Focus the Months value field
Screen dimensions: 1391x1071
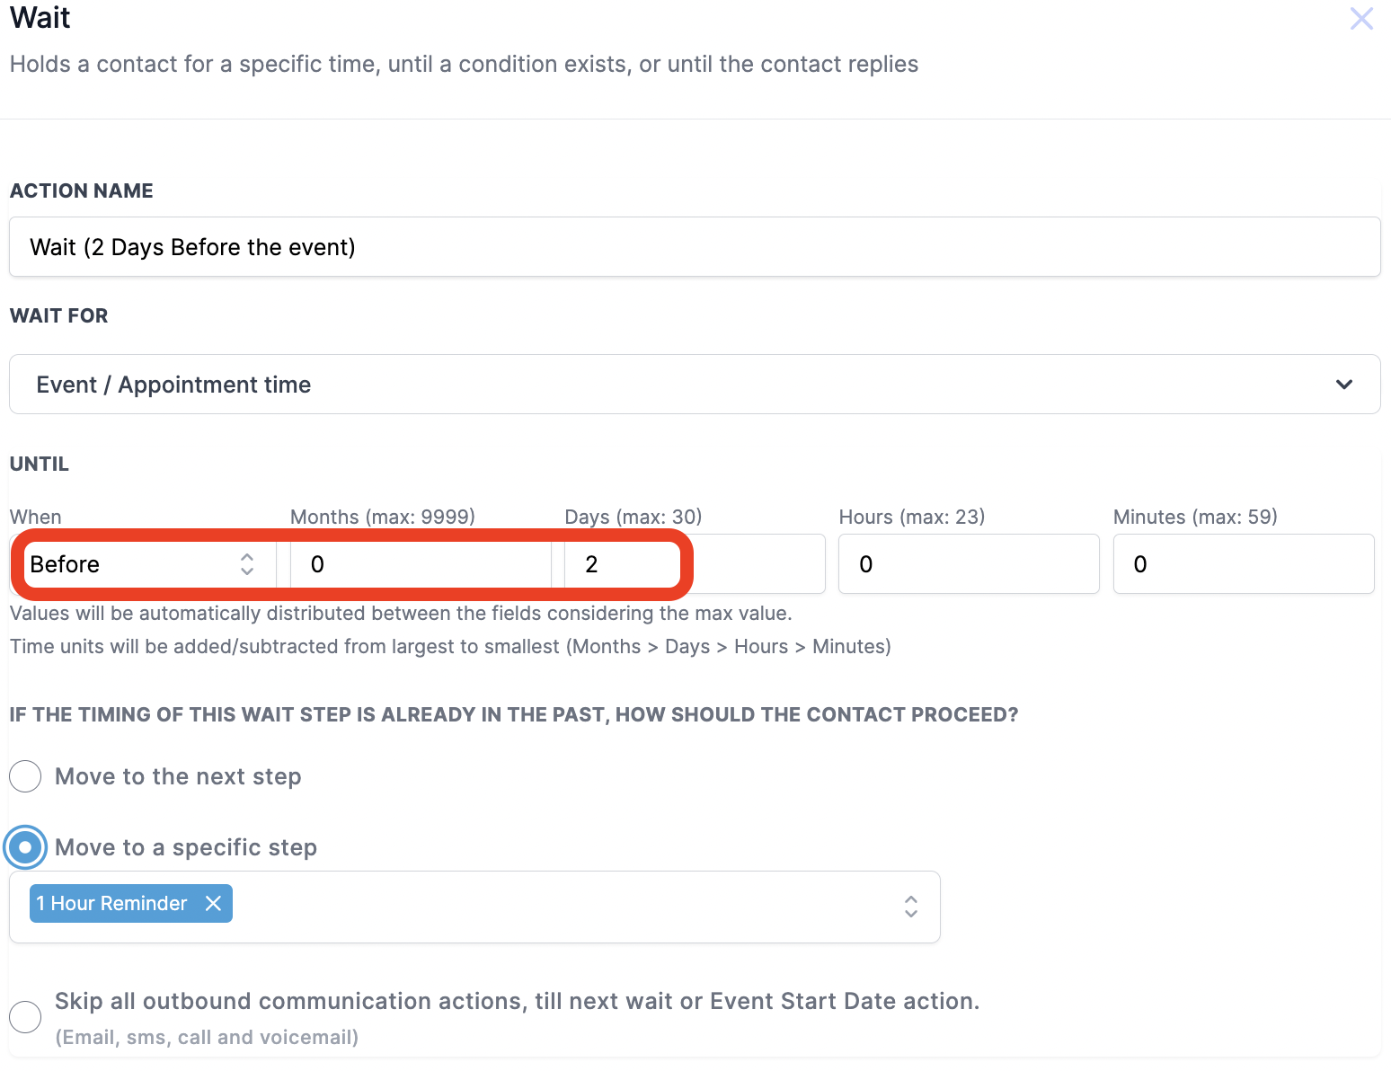(422, 564)
